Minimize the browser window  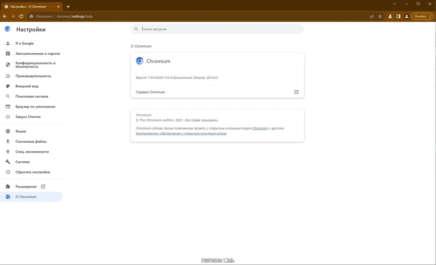(407, 4)
